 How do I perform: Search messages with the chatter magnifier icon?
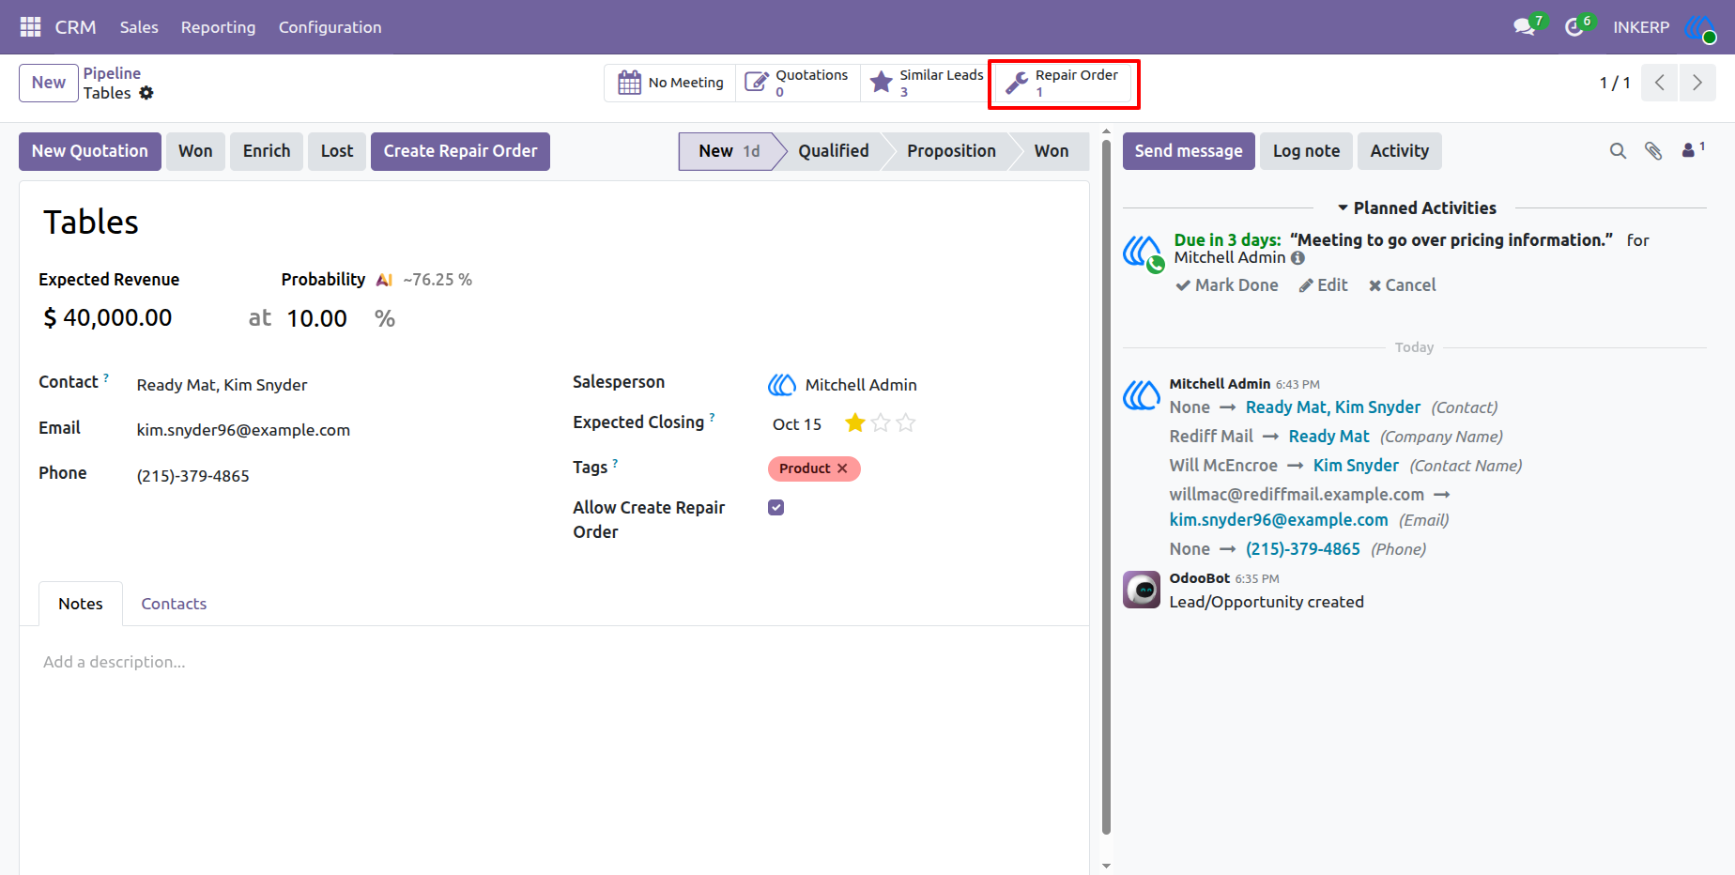(1618, 151)
